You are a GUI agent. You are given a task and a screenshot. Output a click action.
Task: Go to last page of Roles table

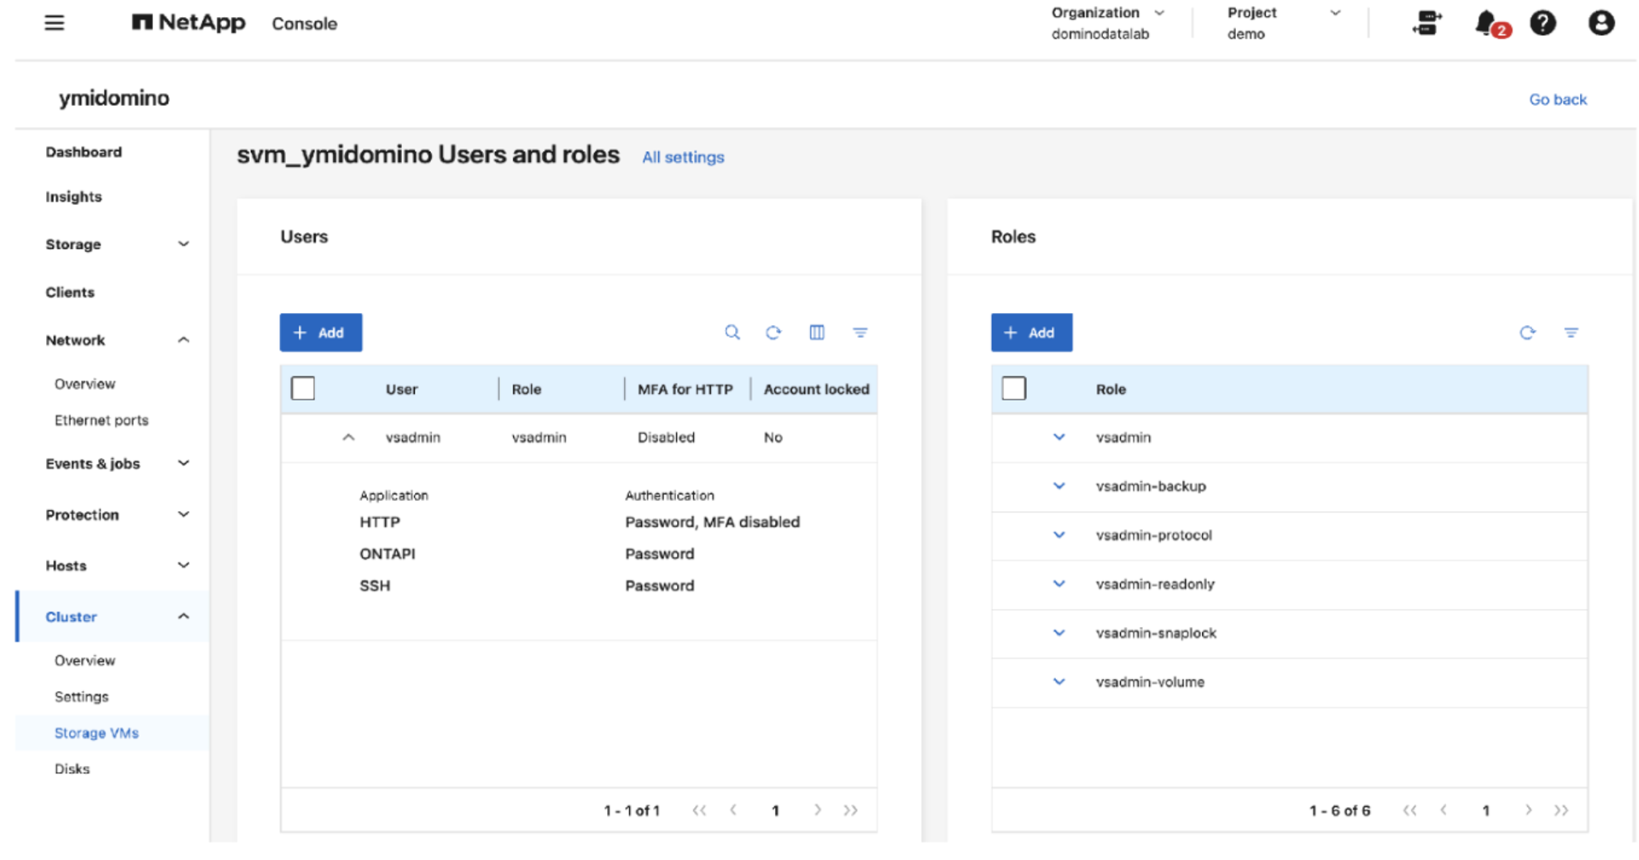[x=1561, y=811]
